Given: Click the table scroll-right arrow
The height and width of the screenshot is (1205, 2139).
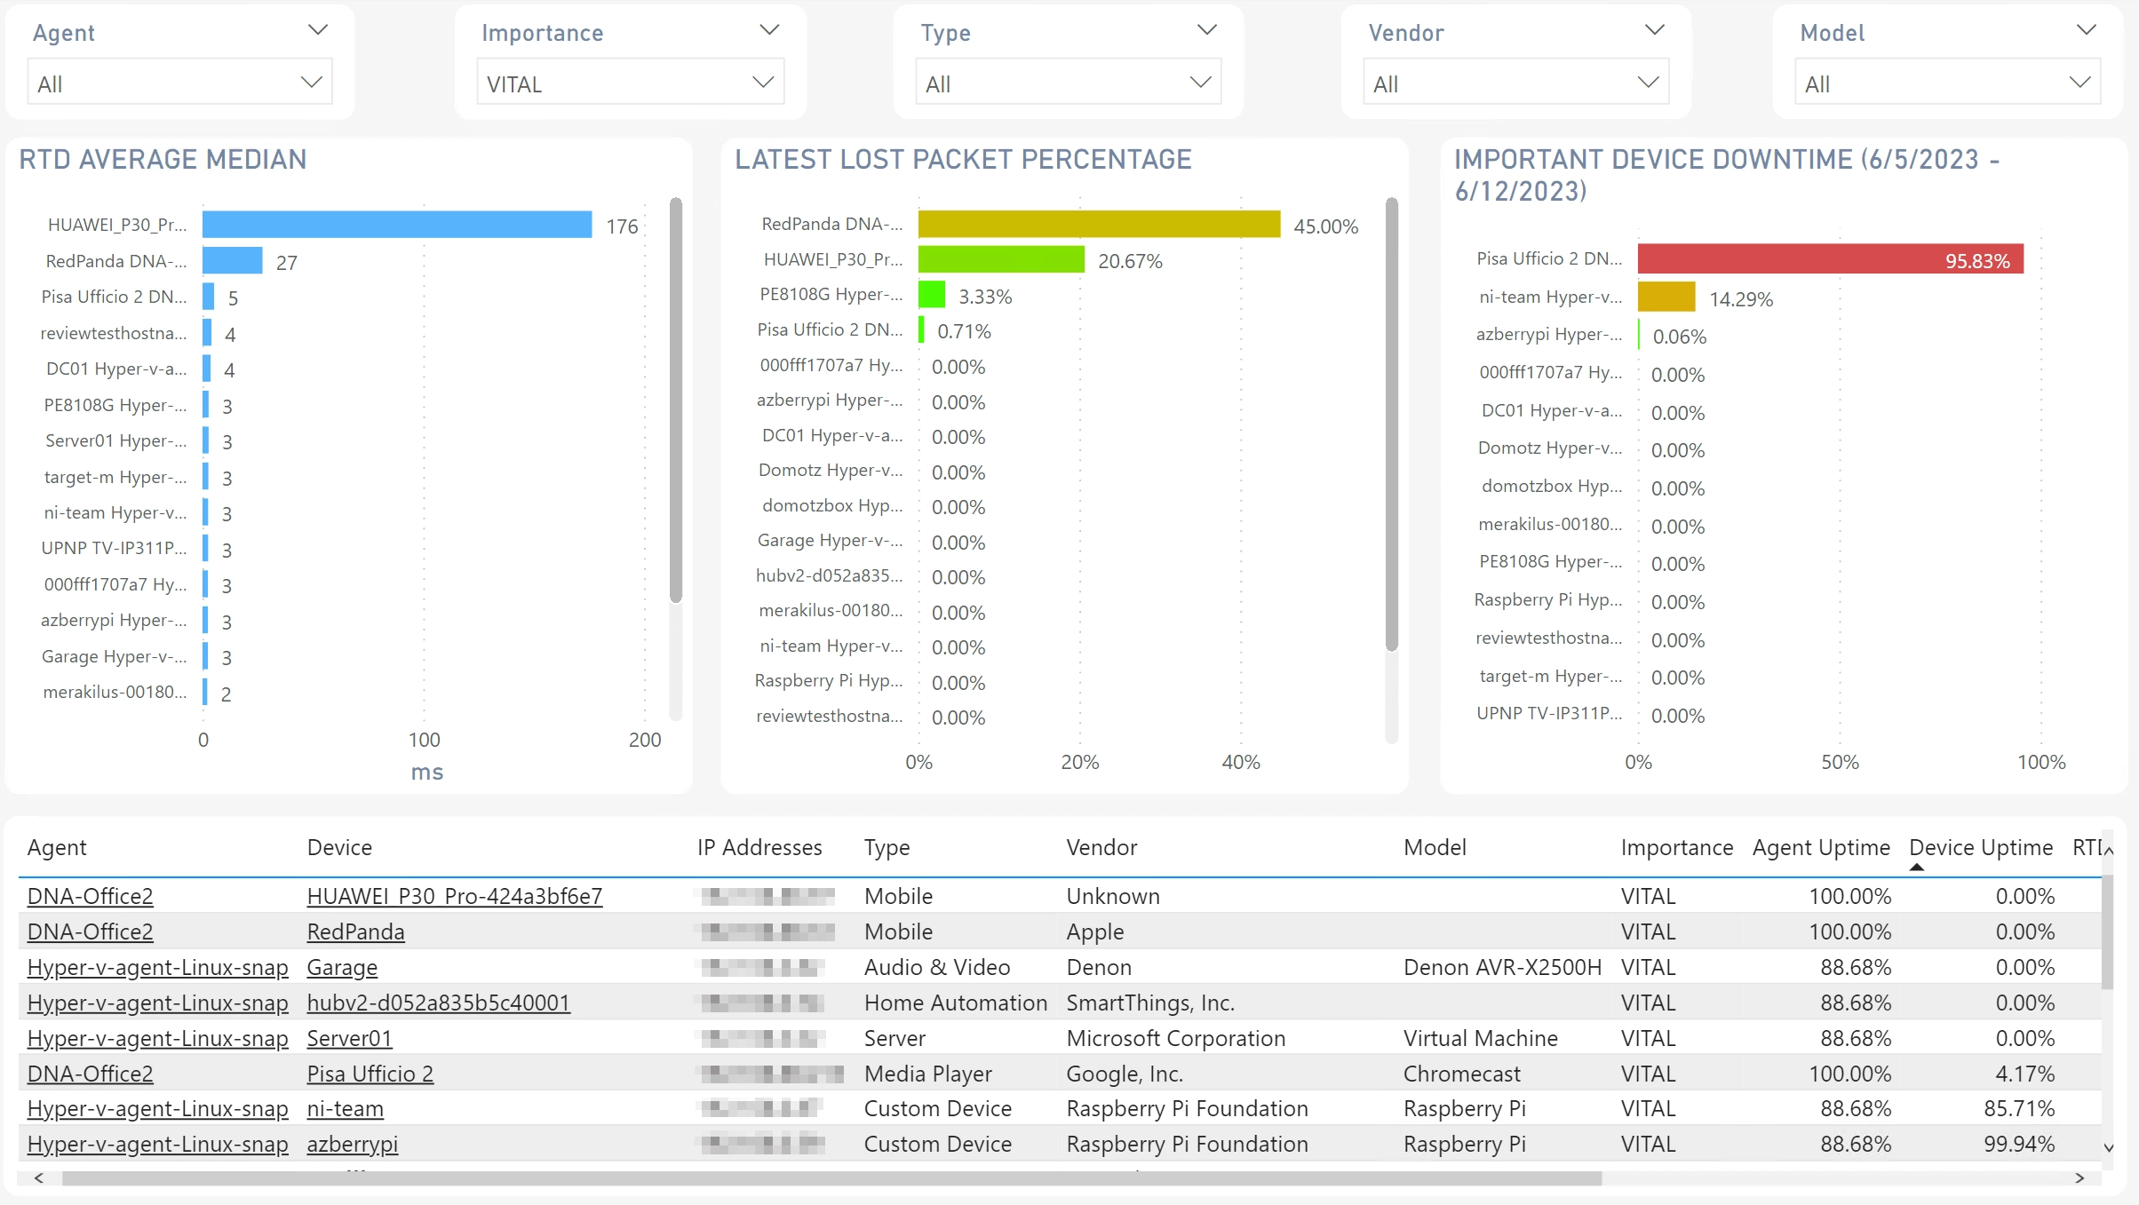Looking at the screenshot, I should click(x=2079, y=1178).
